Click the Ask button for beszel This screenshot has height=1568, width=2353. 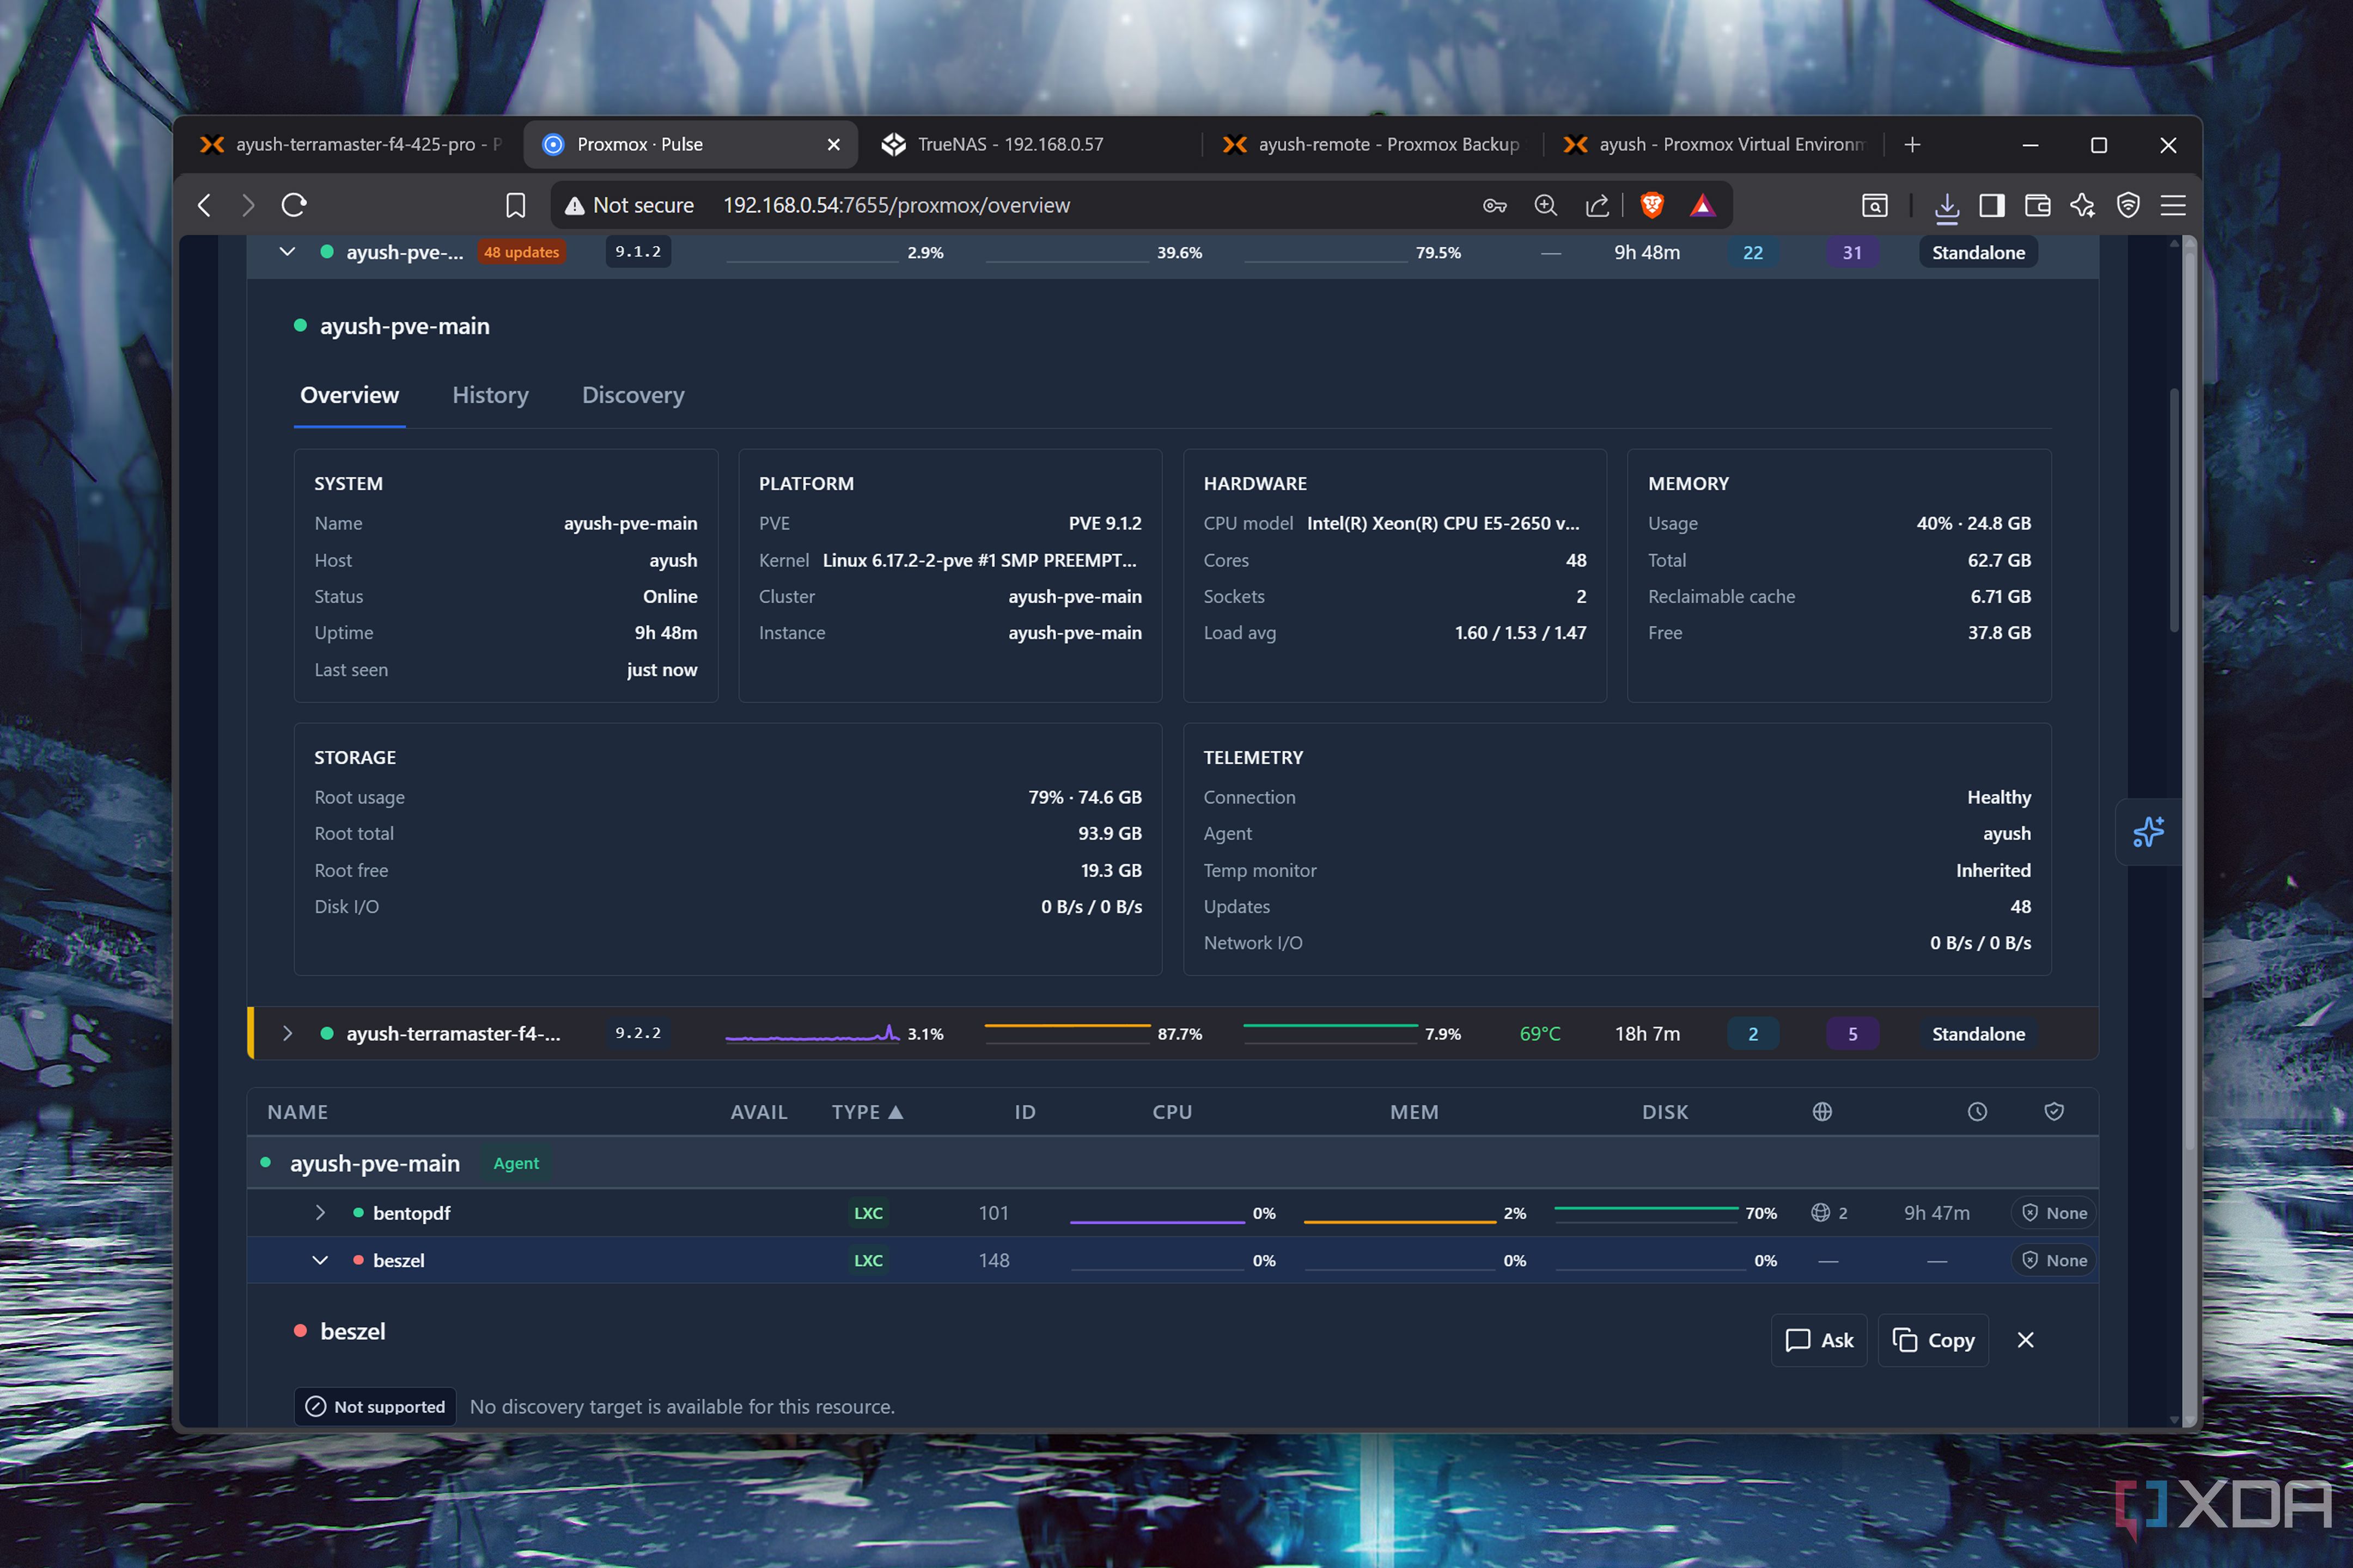pyautogui.click(x=1819, y=1340)
